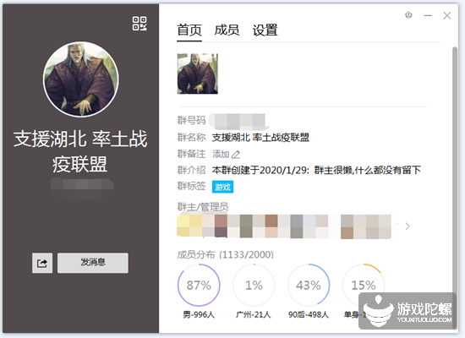Click the 43% 90后 distribution circle
The width and height of the screenshot is (465, 338).
click(309, 285)
